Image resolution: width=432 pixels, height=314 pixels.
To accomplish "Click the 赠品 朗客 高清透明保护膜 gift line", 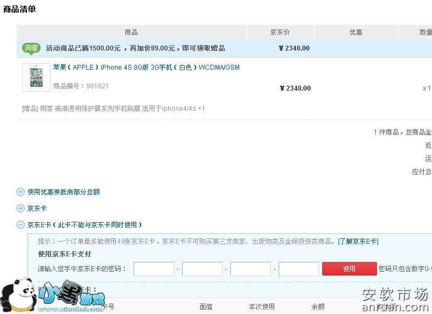I will coord(113,109).
